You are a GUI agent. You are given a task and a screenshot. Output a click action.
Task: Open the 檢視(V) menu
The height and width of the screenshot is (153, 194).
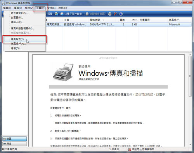pos(29,8)
